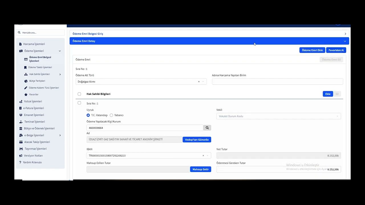Click the Ödeme Emri Belgesi İşlemleri card icon
The width and height of the screenshot is (365, 205).
pos(26,59)
